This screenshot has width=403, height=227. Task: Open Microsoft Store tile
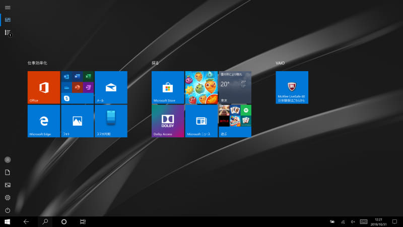click(x=168, y=87)
